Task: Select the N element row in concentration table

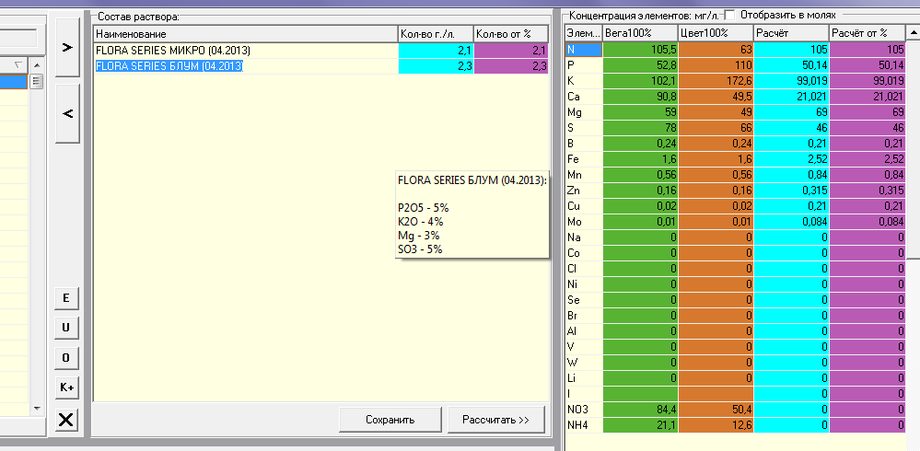Action: 583,50
